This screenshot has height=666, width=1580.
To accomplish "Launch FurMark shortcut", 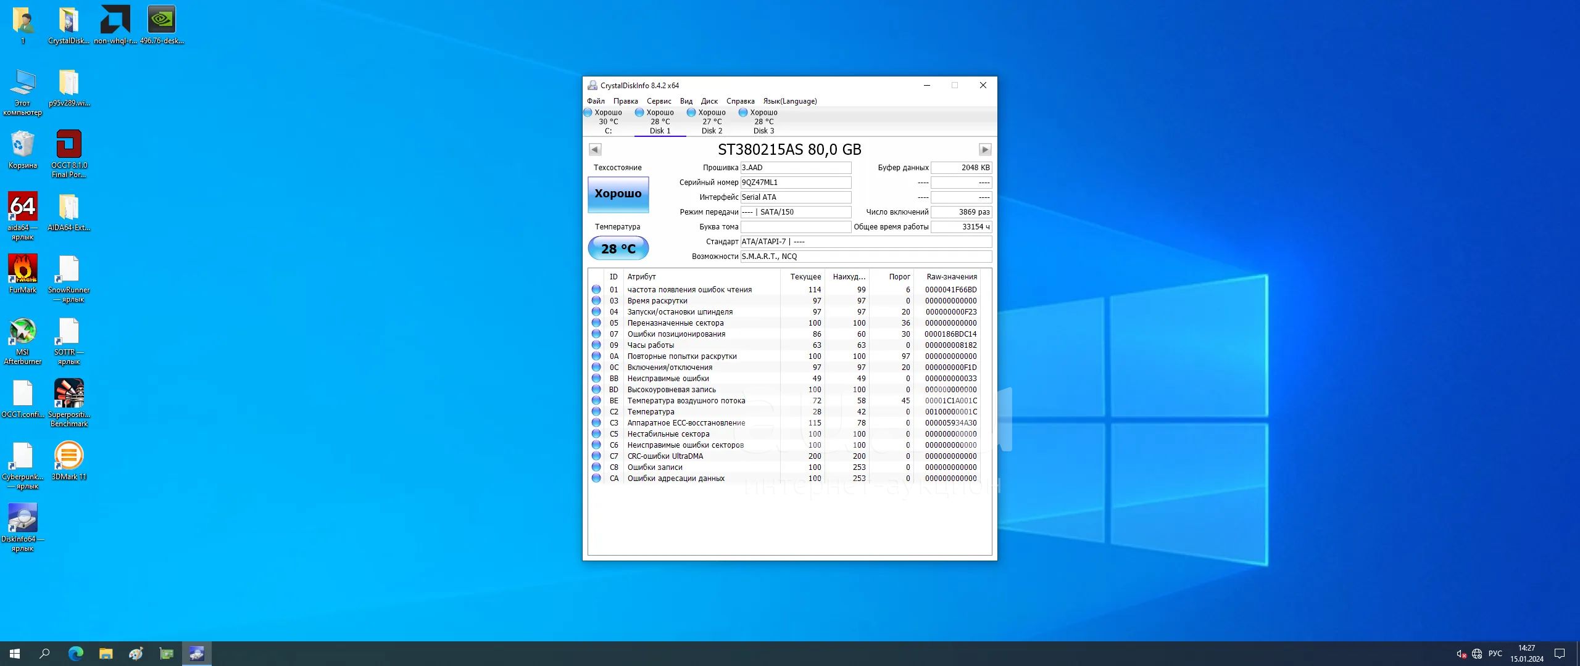I will [x=23, y=274].
